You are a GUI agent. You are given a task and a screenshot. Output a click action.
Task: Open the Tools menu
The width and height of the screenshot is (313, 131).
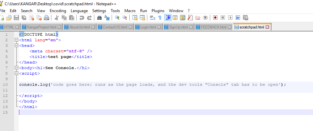click(x=115, y=11)
